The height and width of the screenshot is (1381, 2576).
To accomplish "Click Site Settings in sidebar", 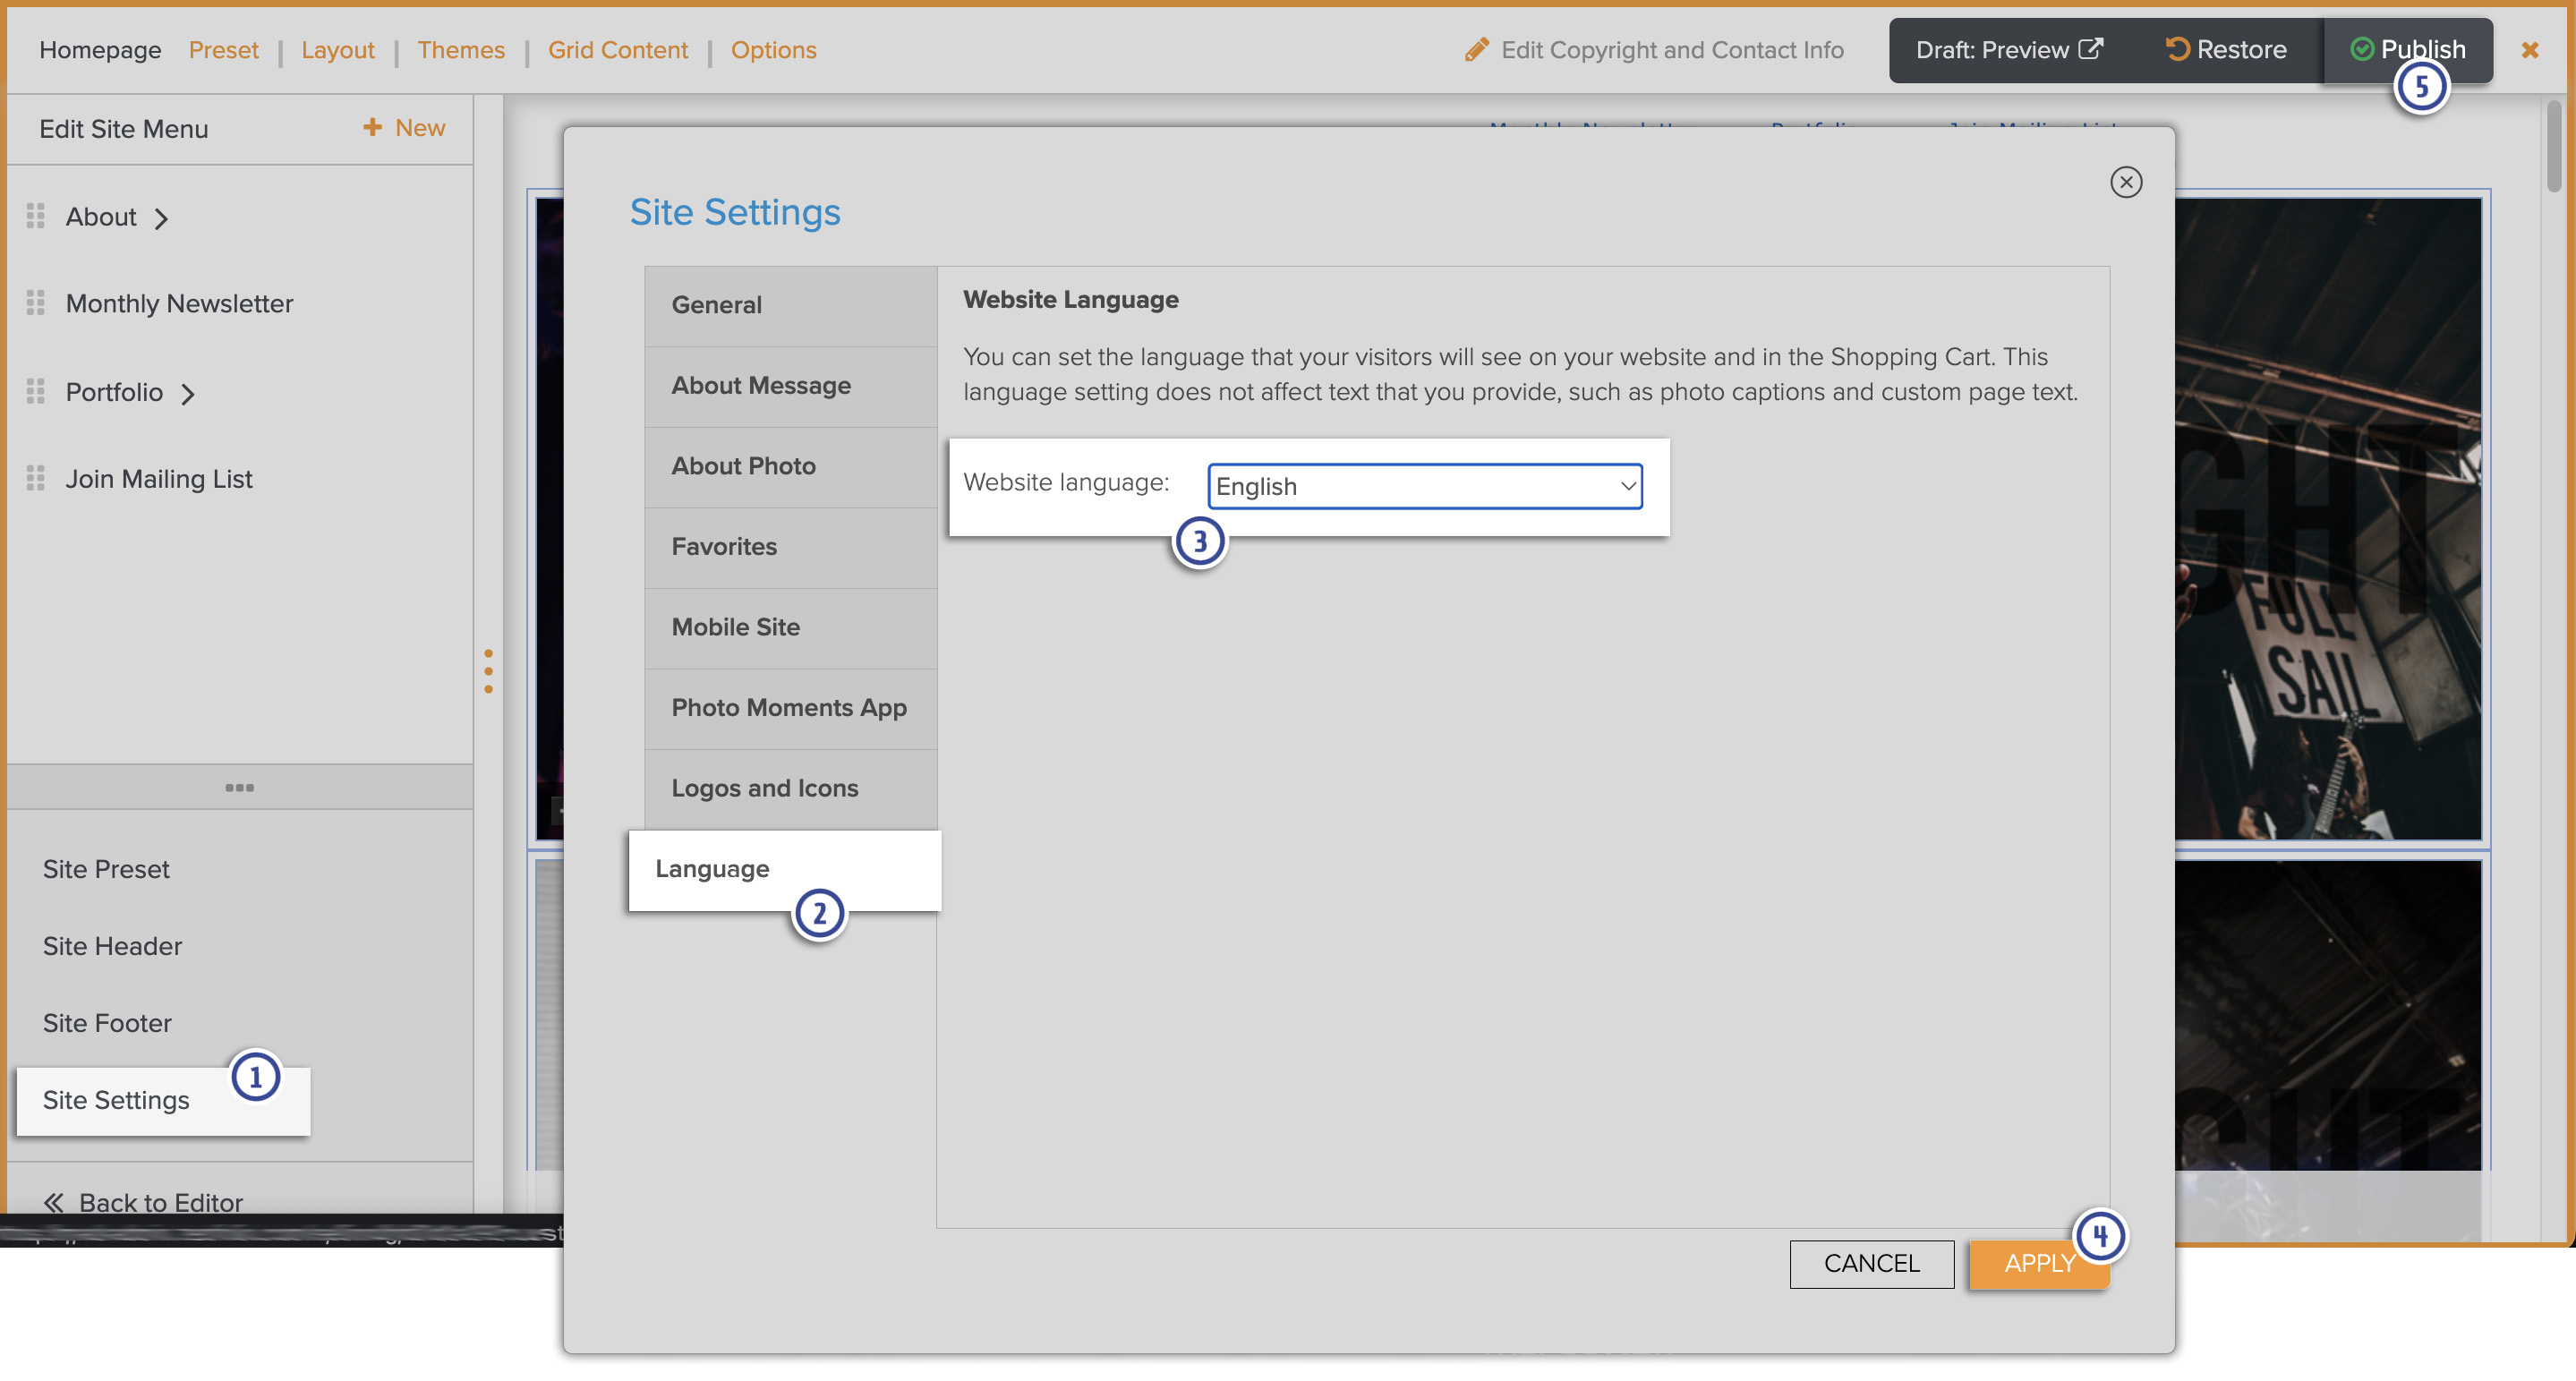I will pos(163,1100).
